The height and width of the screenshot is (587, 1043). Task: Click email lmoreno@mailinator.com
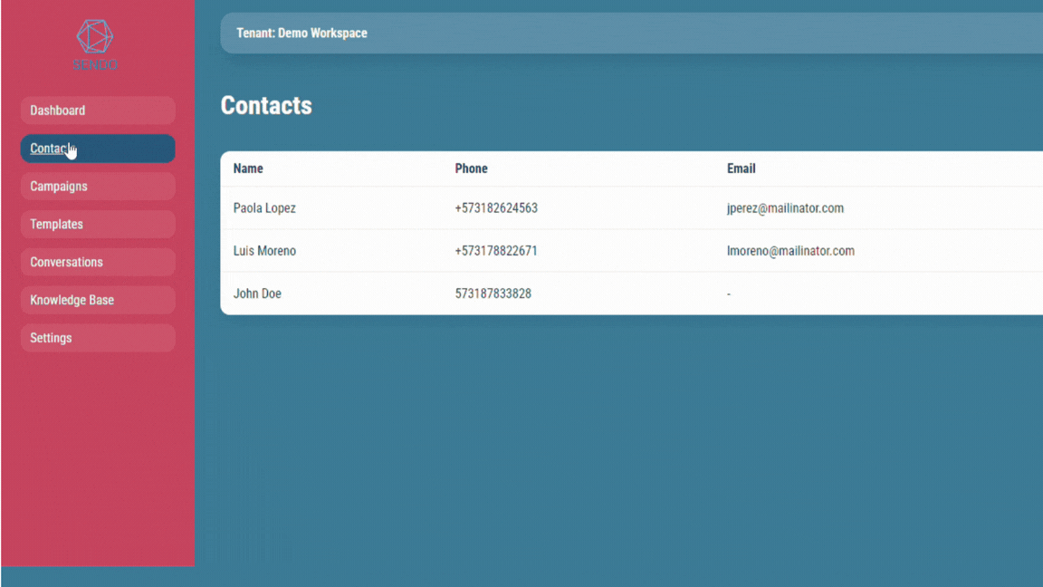coord(790,251)
